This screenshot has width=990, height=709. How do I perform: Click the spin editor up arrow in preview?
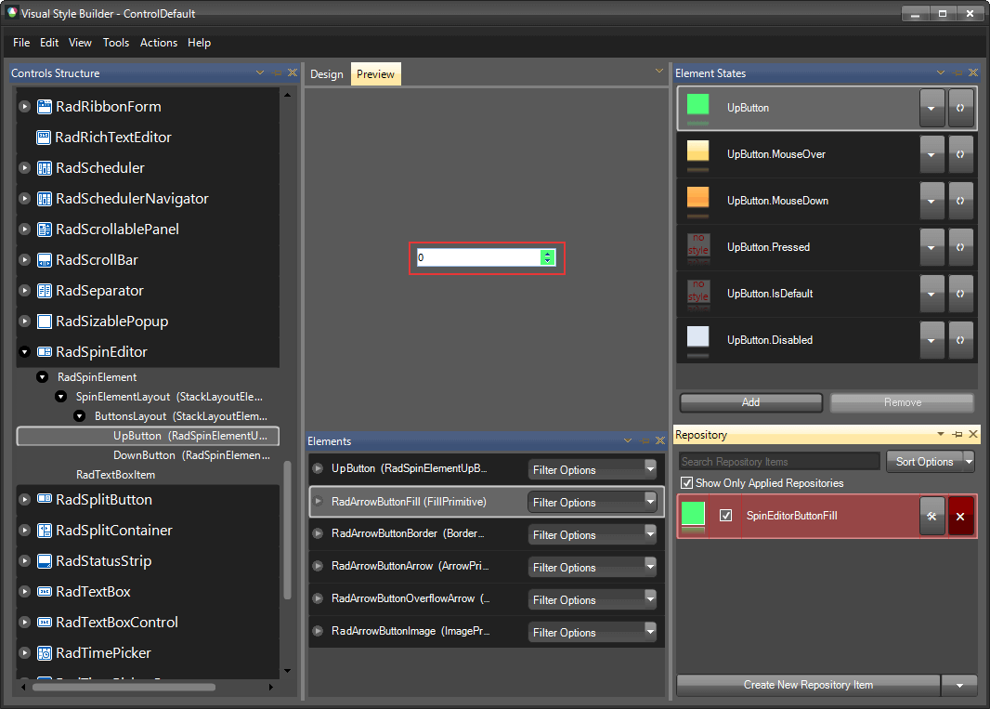(547, 254)
